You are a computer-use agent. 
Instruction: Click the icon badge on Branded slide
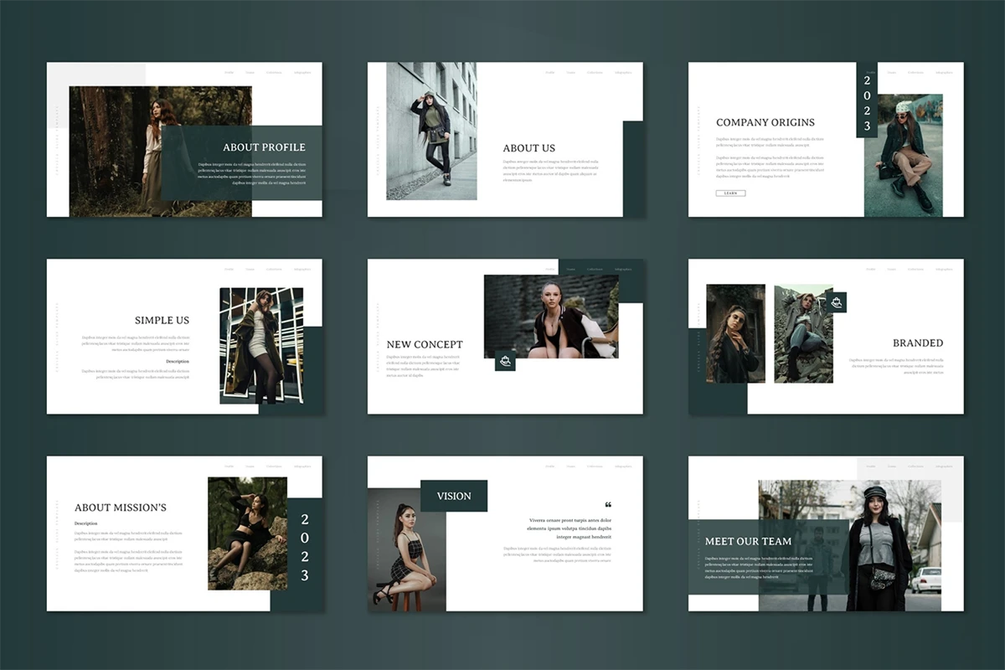click(x=836, y=302)
